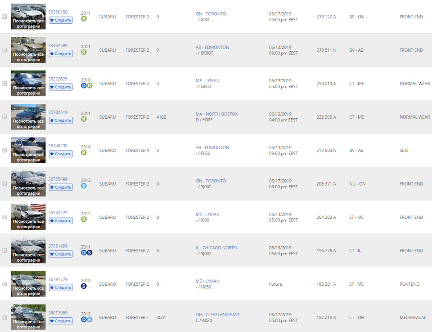
Task: Tick the checkbox for lot 38013959
Action: [x=4, y=318]
